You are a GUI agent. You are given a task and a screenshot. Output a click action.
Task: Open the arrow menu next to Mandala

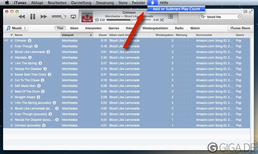30,58
